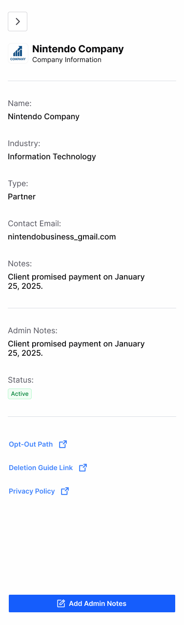Viewport: 184px width, 625px height.
Task: Click the external link icon beside Opt-Out Path
Action: [x=63, y=444]
